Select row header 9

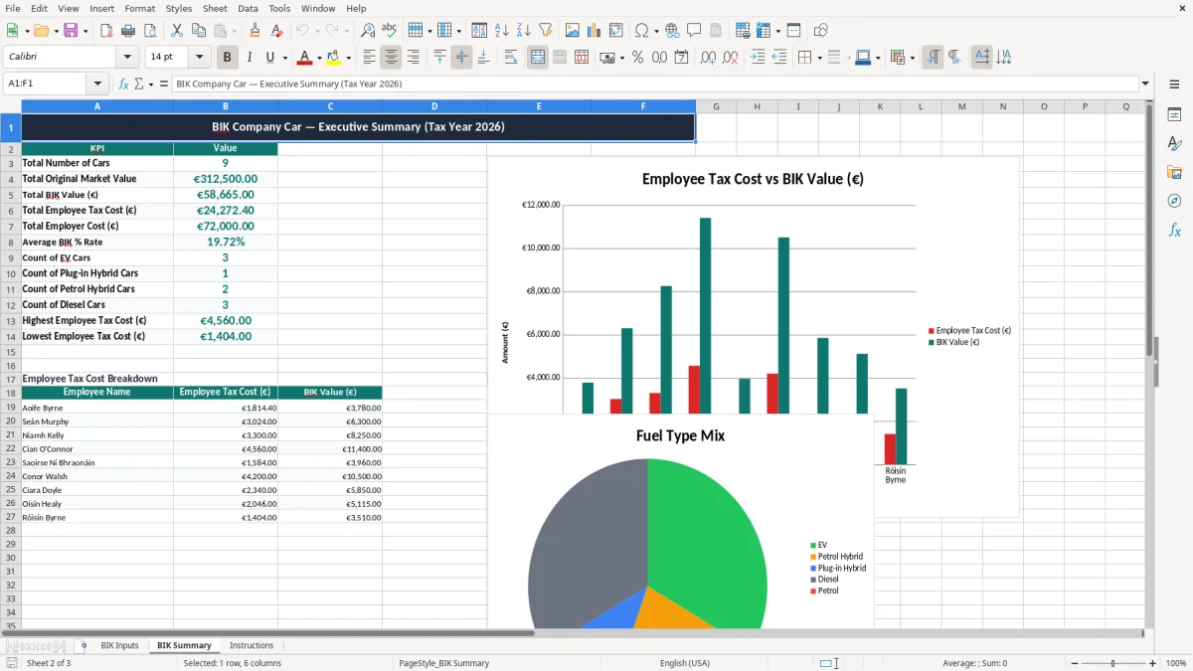pyautogui.click(x=11, y=257)
